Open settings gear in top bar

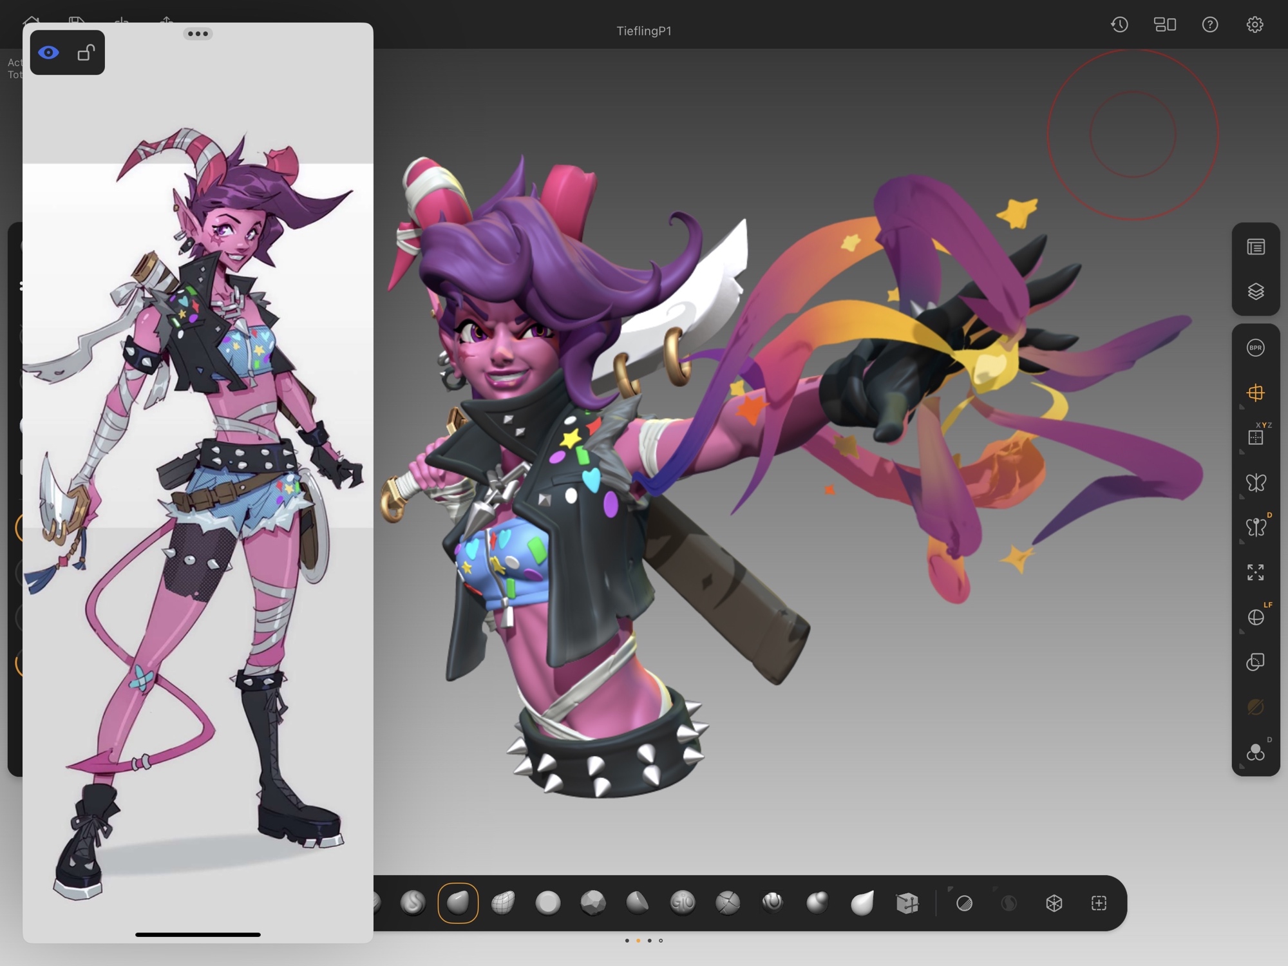pyautogui.click(x=1254, y=24)
